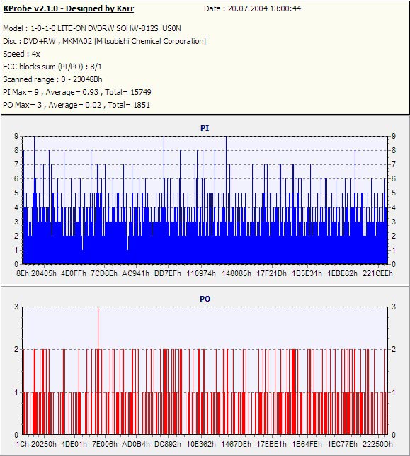Click the ECC blocks sum line
This screenshot has height=456, width=410.
pos(52,67)
